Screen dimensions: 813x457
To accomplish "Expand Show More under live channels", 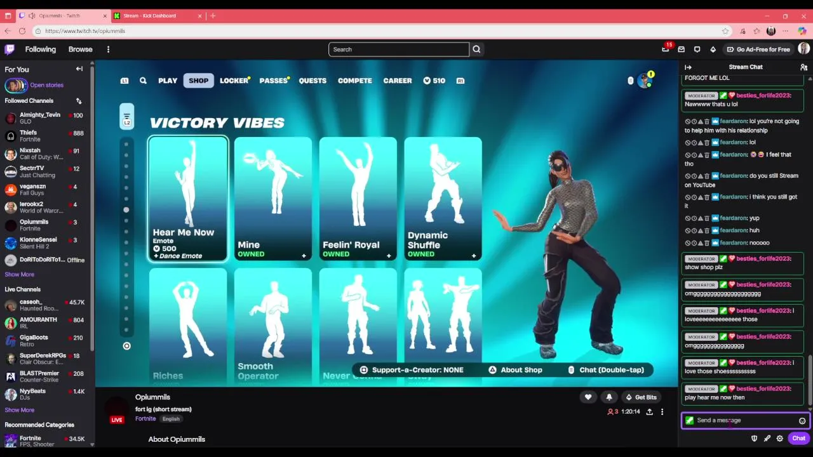I will [x=20, y=411].
